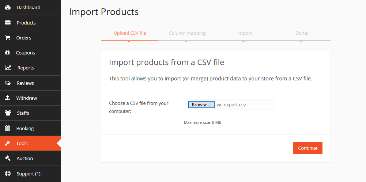Select the Upload CSV file step

click(130, 33)
